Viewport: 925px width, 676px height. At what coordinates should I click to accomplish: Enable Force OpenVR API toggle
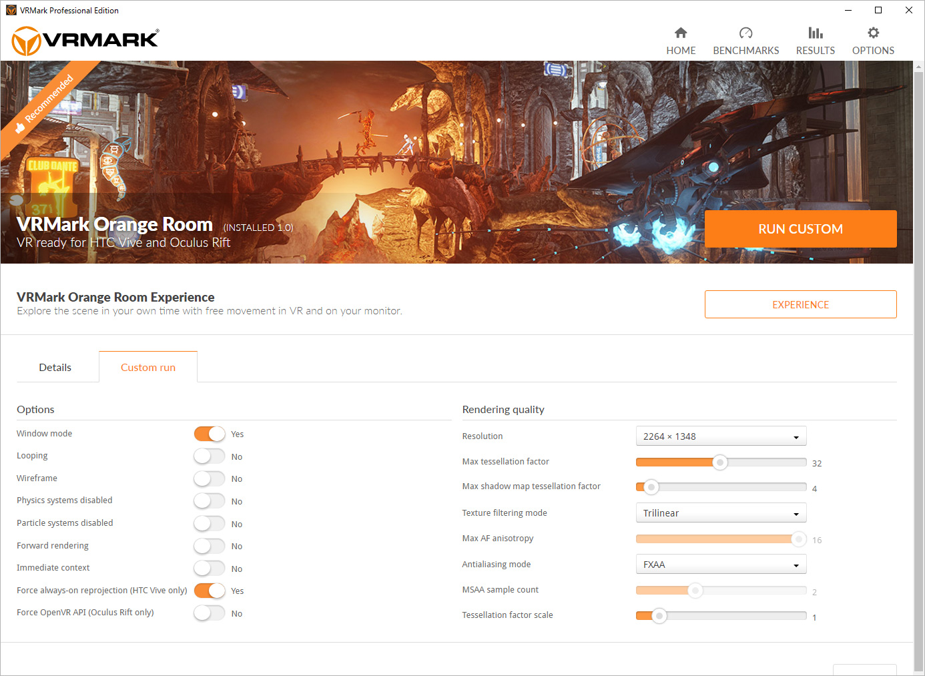tap(210, 613)
